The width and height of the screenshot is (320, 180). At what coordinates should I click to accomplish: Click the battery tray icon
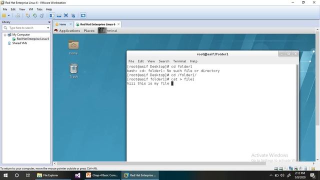click(x=276, y=175)
